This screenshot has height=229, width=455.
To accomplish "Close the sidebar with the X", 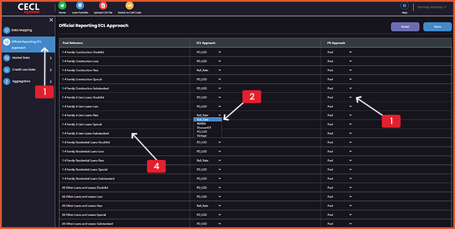I will click(x=51, y=20).
